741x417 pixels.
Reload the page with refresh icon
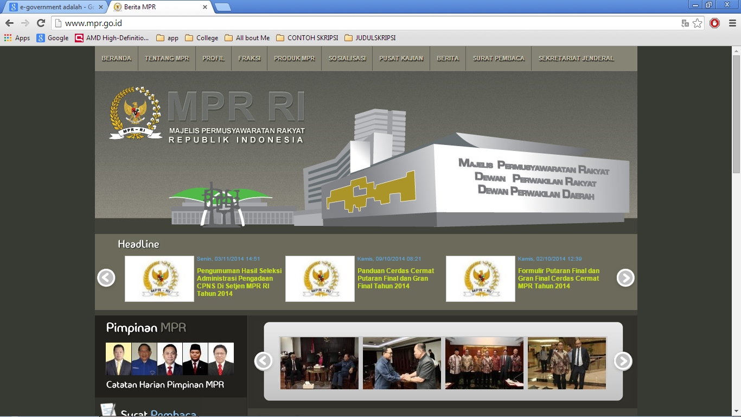(41, 23)
